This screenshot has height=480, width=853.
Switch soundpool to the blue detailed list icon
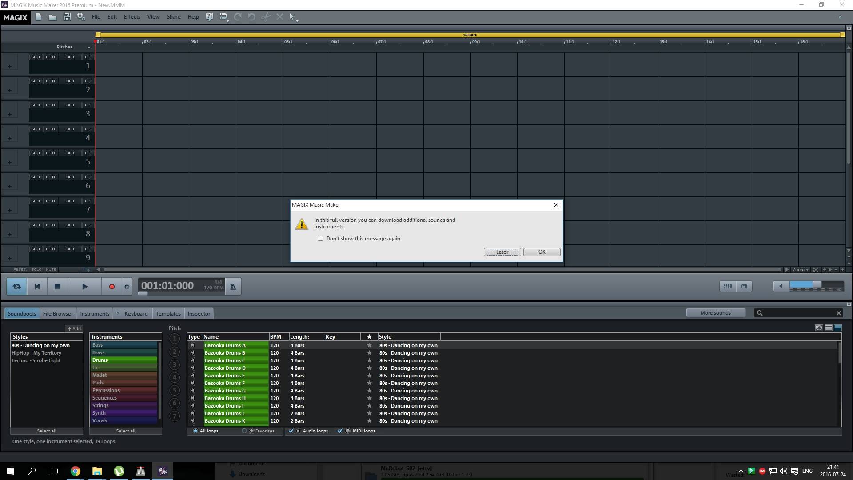tap(837, 328)
